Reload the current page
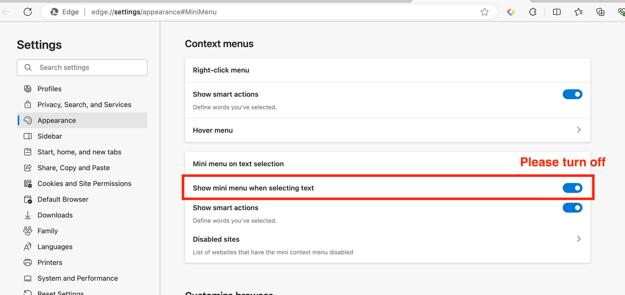625x295 pixels. tap(27, 12)
